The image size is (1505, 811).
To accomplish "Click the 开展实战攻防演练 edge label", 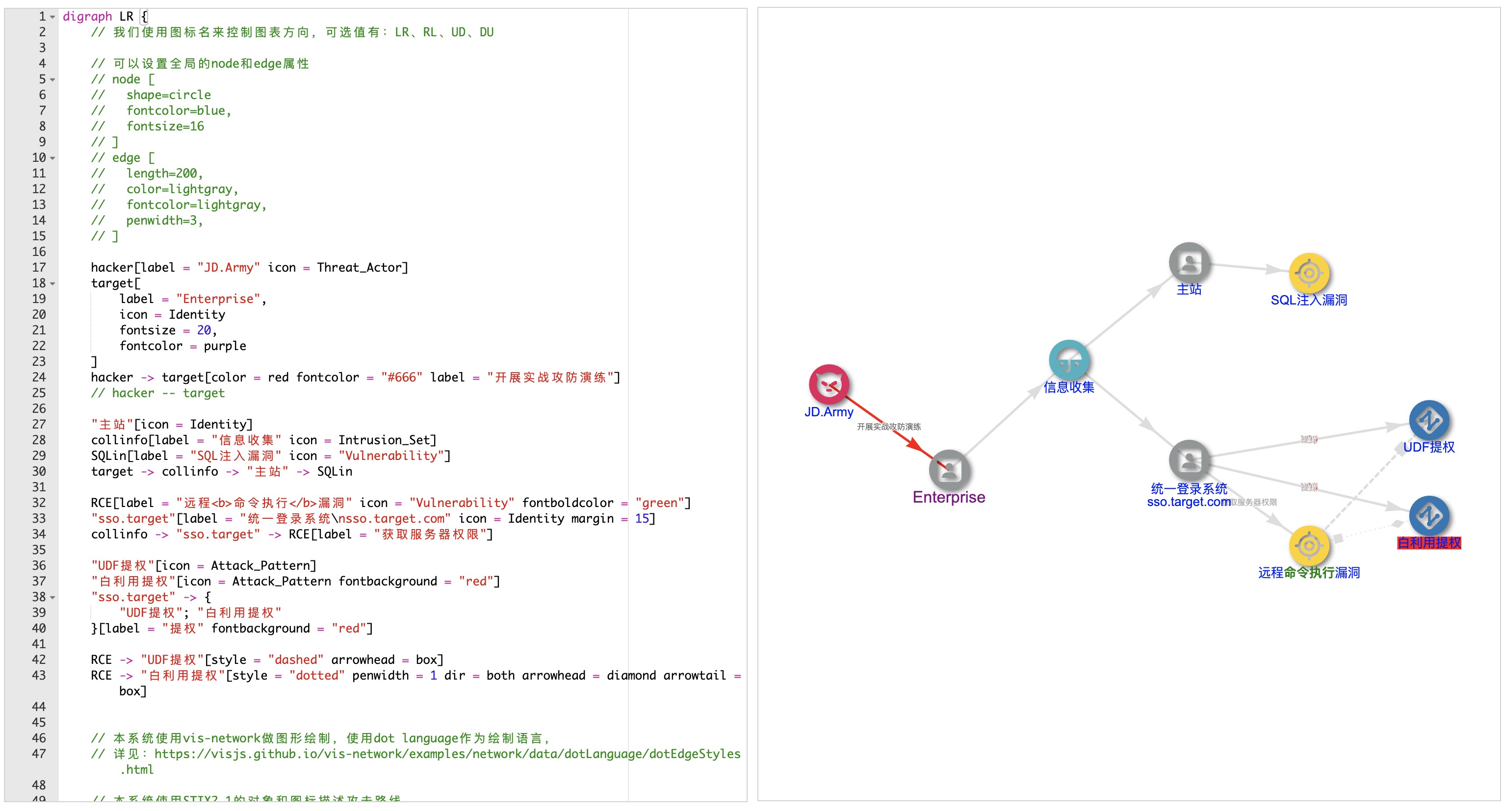I will (889, 427).
